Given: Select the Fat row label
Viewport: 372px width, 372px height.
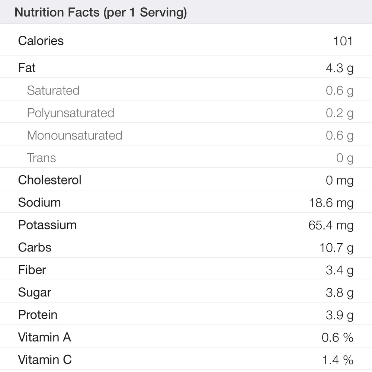Looking at the screenshot, I should (x=27, y=68).
